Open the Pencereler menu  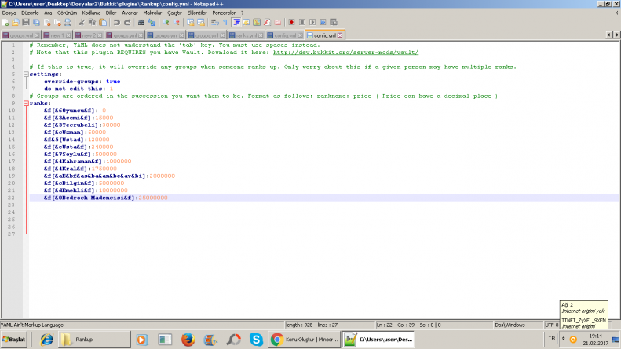224,13
